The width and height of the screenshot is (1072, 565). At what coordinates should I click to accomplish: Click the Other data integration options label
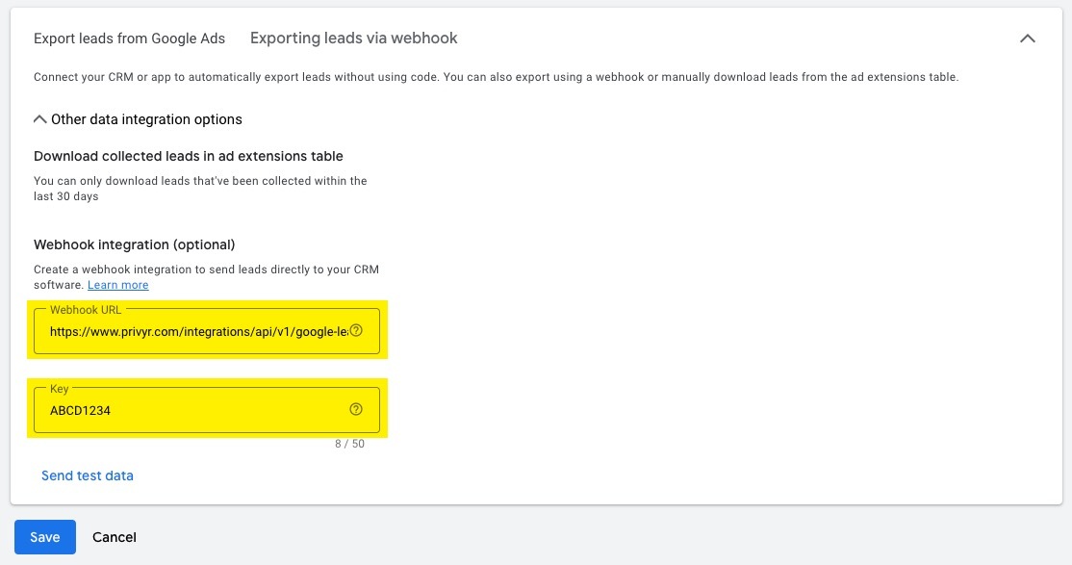(146, 119)
